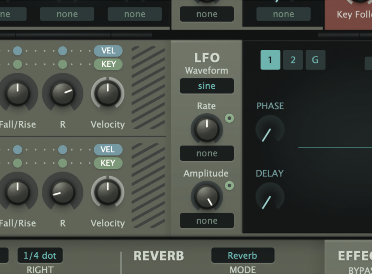The width and height of the screenshot is (372, 274).
Task: Click the upper Fall/Rise knob
Action: 18,93
